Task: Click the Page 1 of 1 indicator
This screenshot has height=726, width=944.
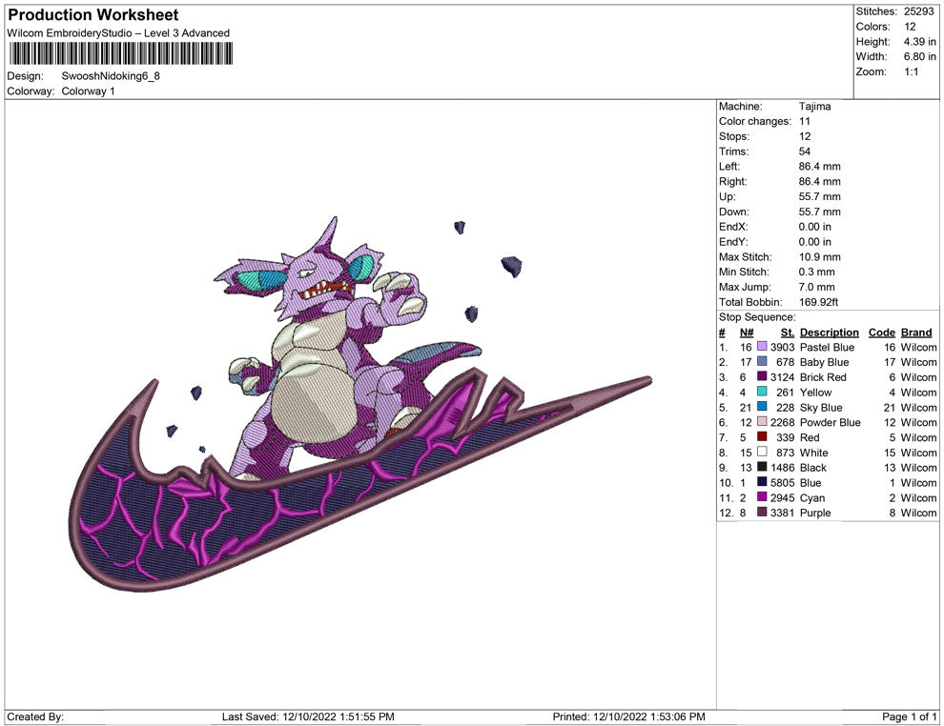Action: 909,716
